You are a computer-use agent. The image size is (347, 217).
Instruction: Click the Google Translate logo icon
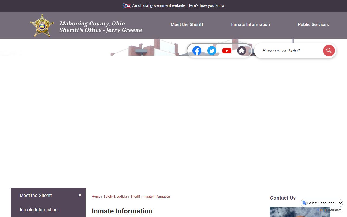coord(304,203)
